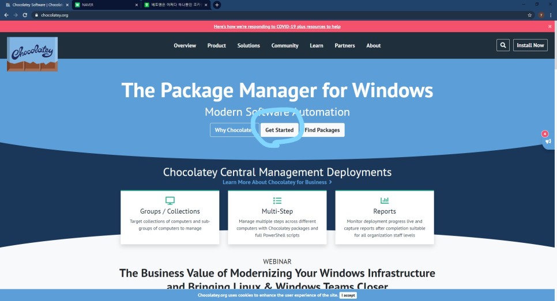The height and width of the screenshot is (301, 557).
Task: Click the Business Value webinar headline
Action: point(277,279)
